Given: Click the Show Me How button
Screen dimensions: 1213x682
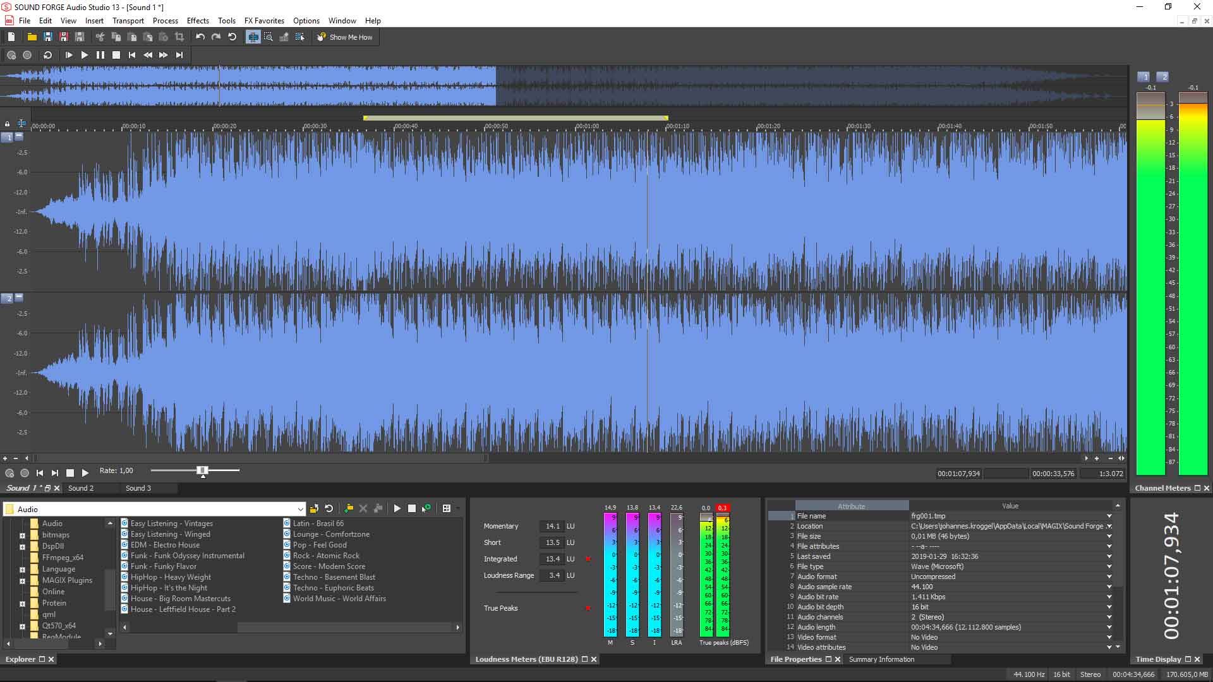Looking at the screenshot, I should [345, 37].
